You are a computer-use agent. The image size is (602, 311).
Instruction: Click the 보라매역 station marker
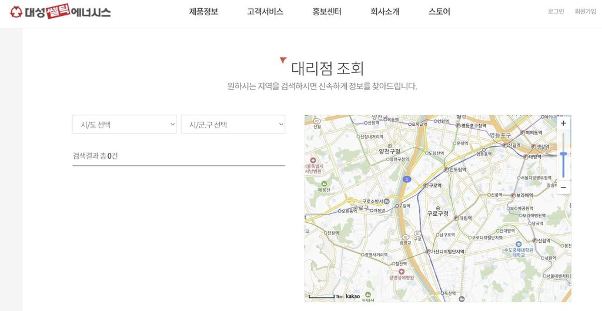[513, 195]
